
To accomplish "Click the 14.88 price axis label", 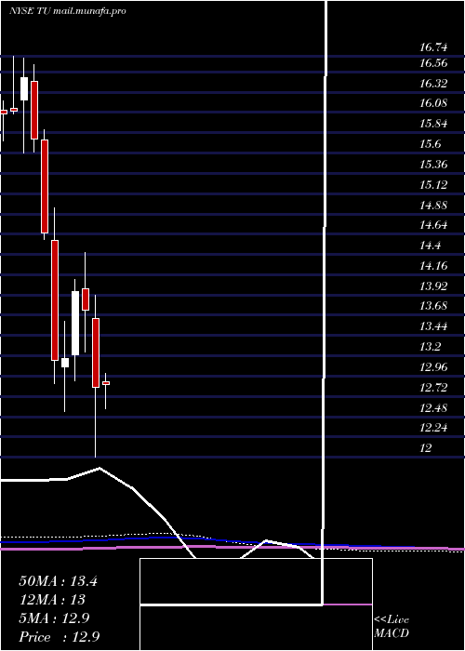I will 433,205.
